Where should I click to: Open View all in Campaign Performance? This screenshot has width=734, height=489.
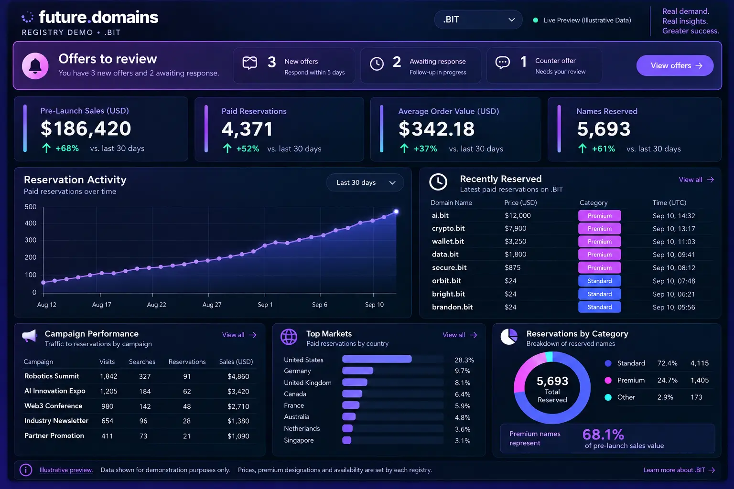pyautogui.click(x=239, y=335)
